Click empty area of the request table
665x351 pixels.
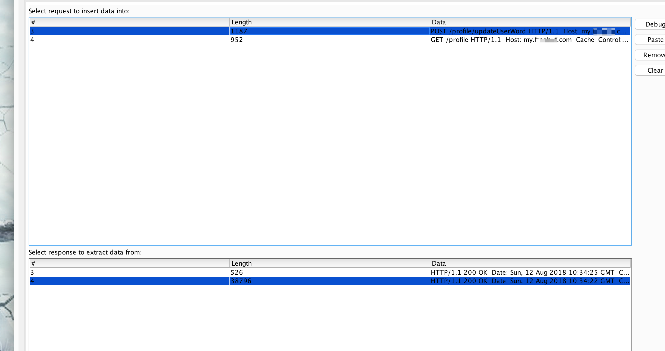click(x=329, y=143)
